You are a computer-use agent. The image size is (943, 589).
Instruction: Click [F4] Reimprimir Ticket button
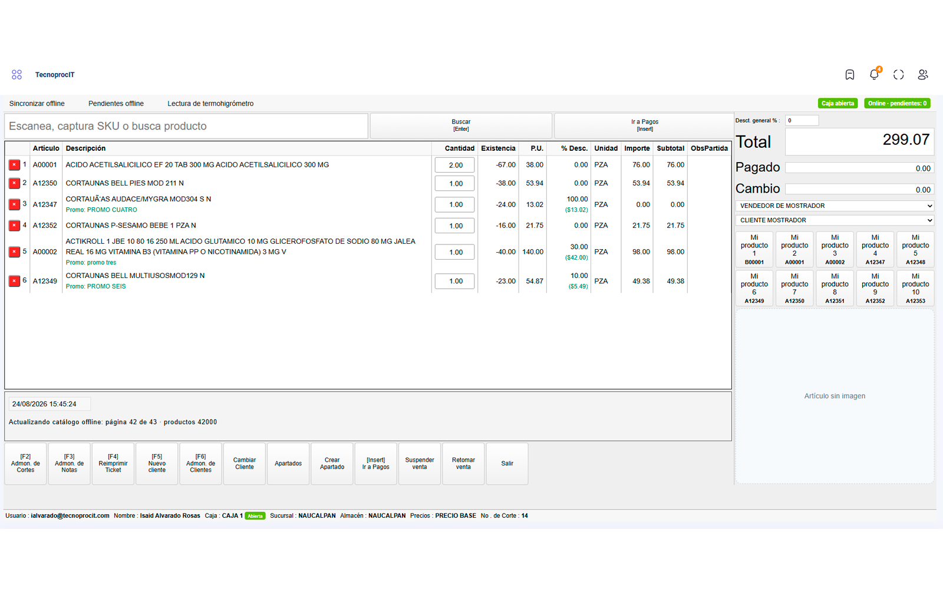click(113, 464)
